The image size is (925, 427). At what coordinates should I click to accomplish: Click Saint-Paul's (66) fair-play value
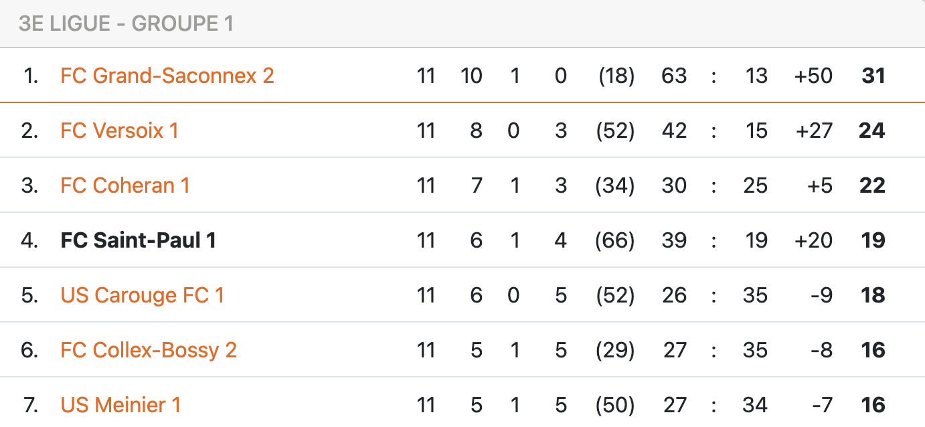click(615, 240)
